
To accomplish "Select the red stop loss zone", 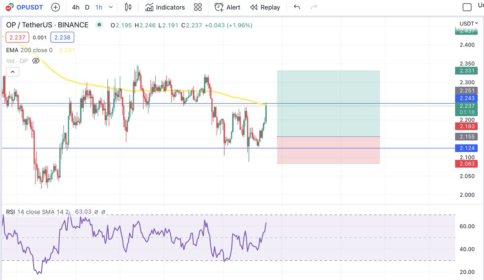I will (x=328, y=150).
